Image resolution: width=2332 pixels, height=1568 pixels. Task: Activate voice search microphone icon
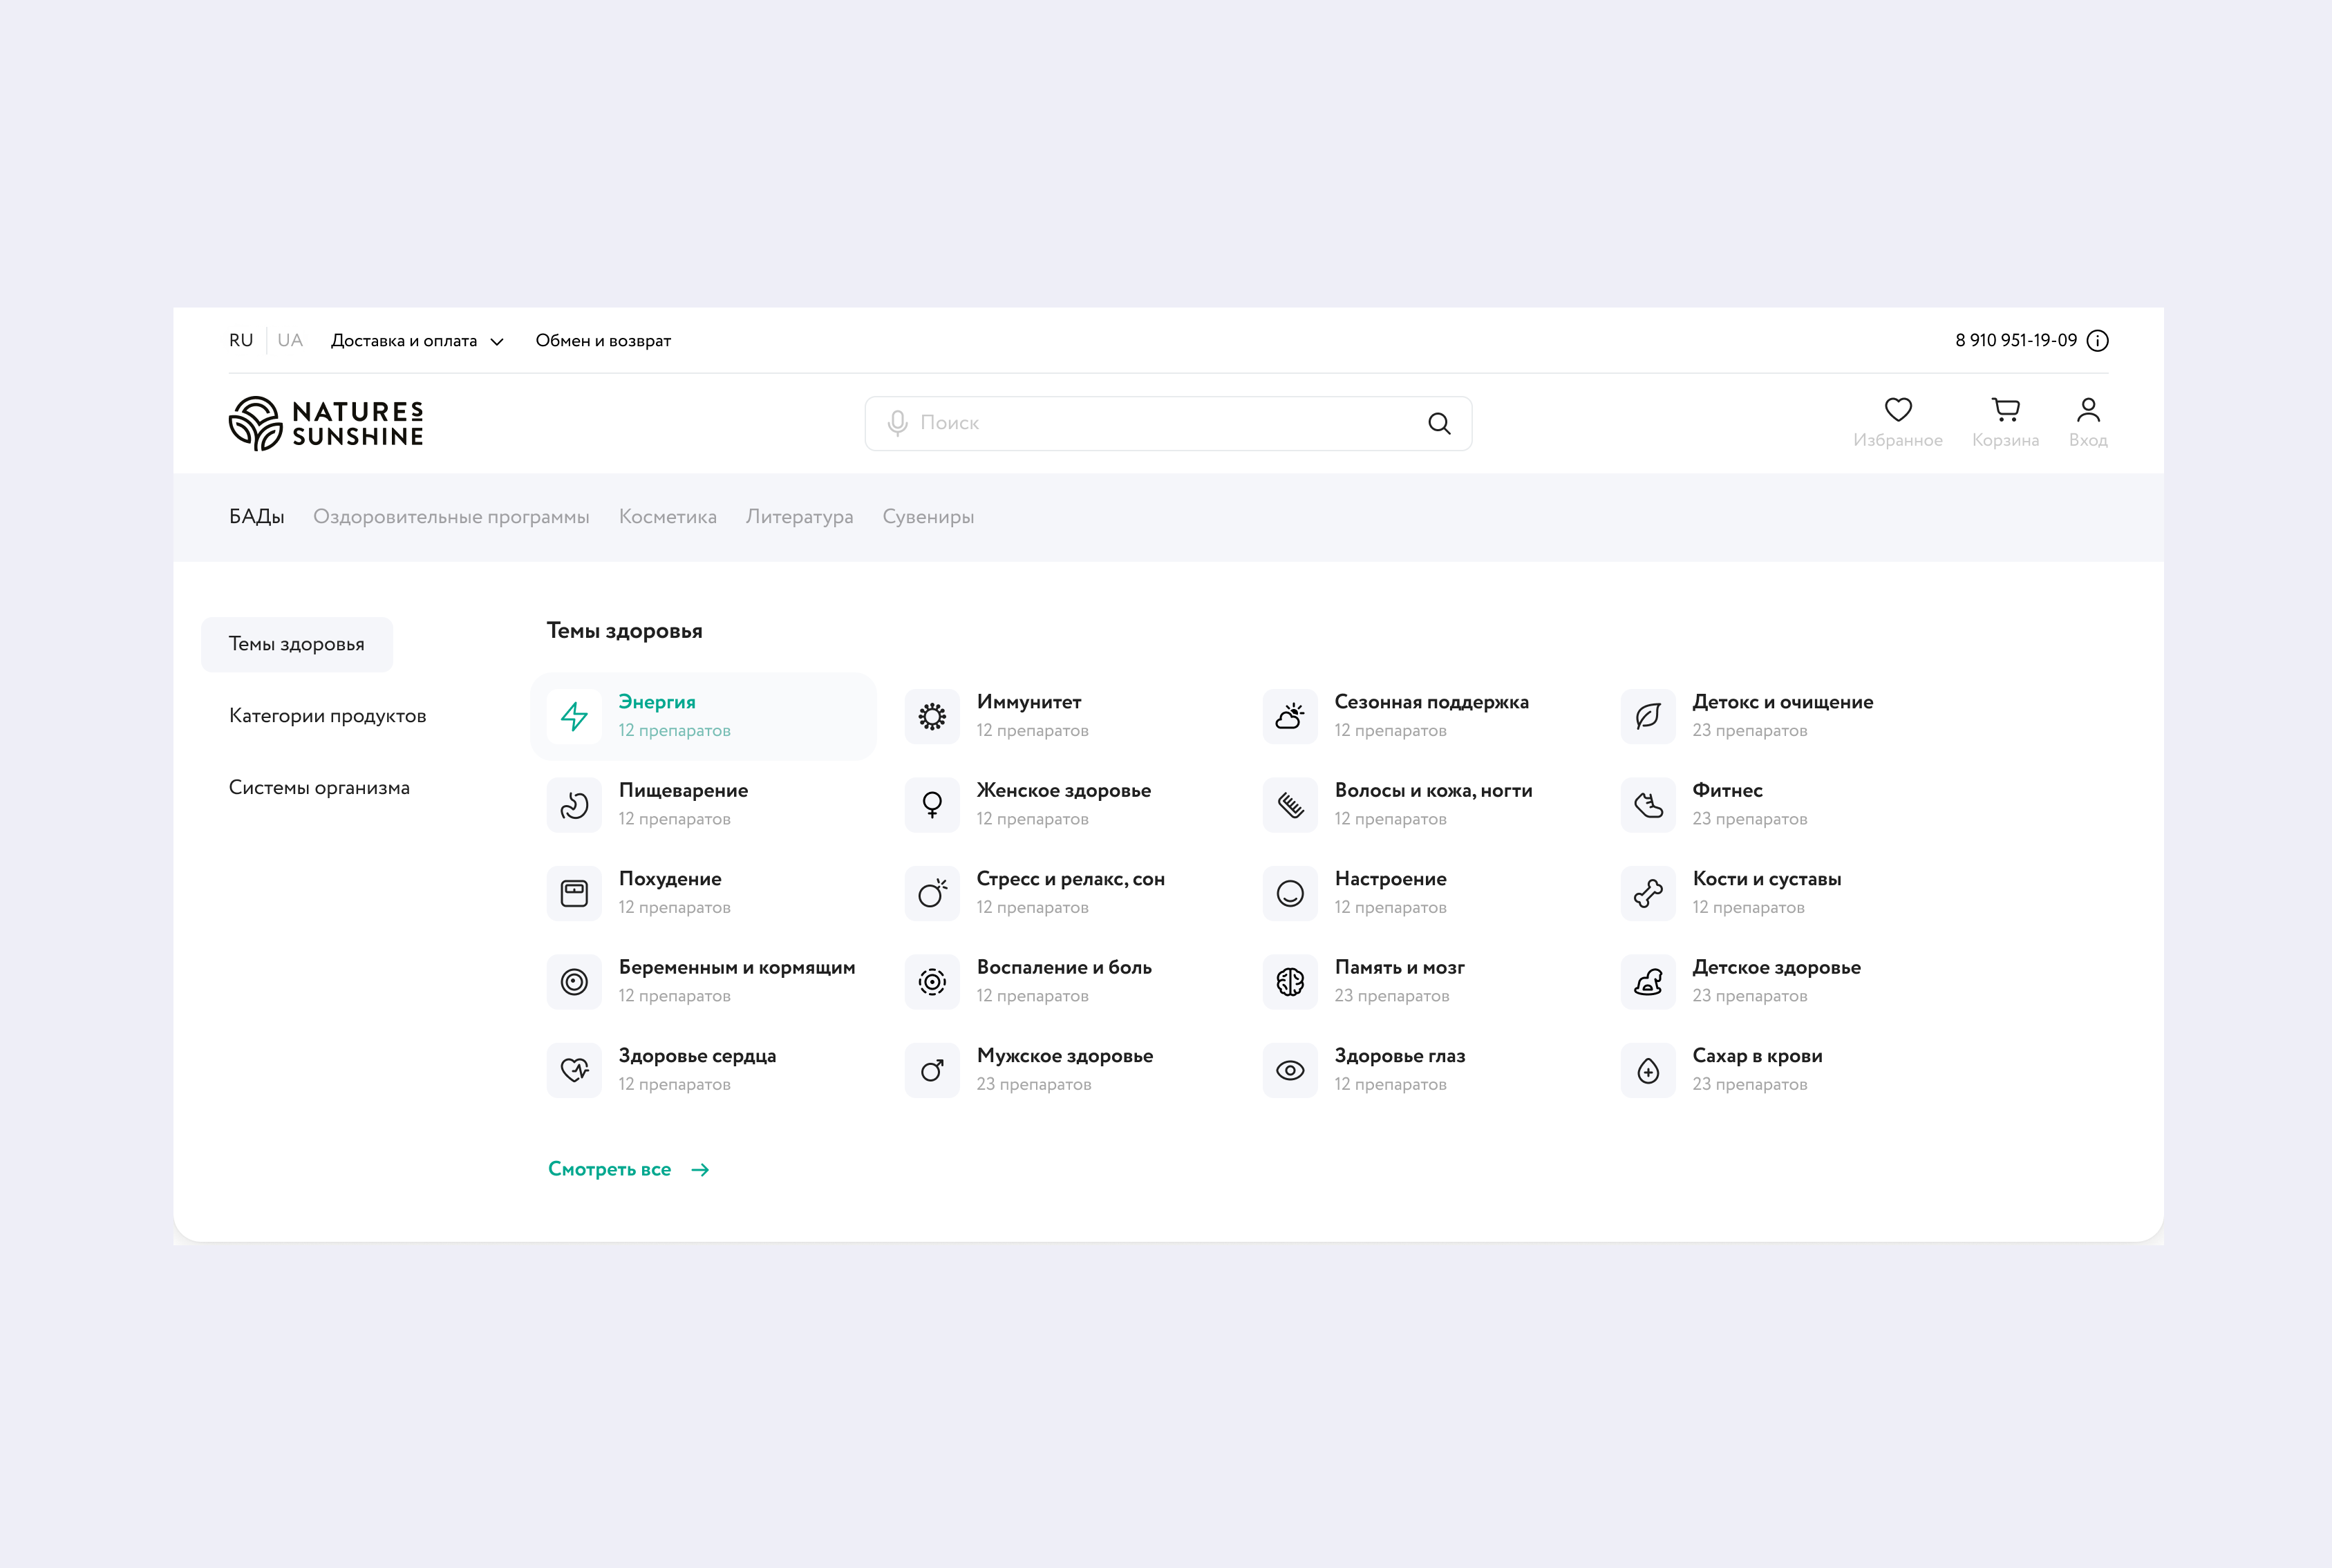click(x=897, y=423)
